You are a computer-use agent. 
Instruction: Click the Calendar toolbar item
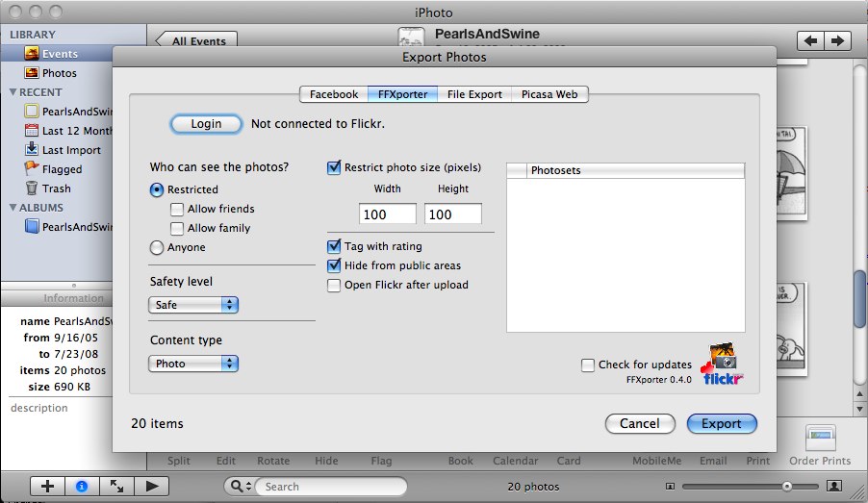516,461
